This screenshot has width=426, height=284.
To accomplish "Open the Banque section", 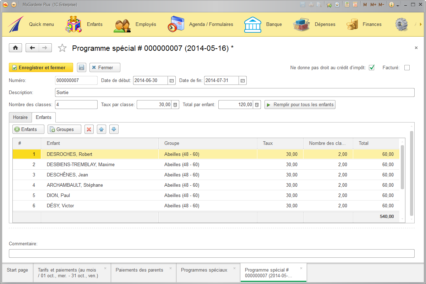I will 274,24.
